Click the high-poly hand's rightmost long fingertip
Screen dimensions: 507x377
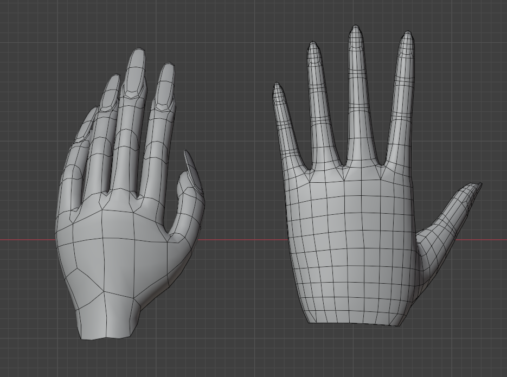(407, 38)
